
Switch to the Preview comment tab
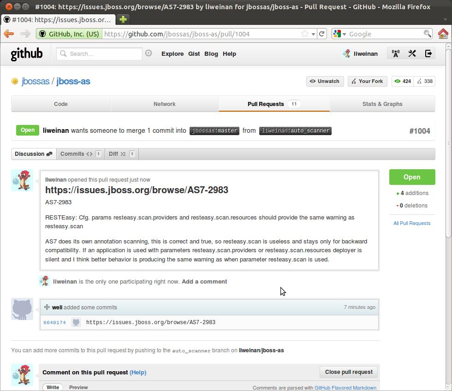(78, 387)
